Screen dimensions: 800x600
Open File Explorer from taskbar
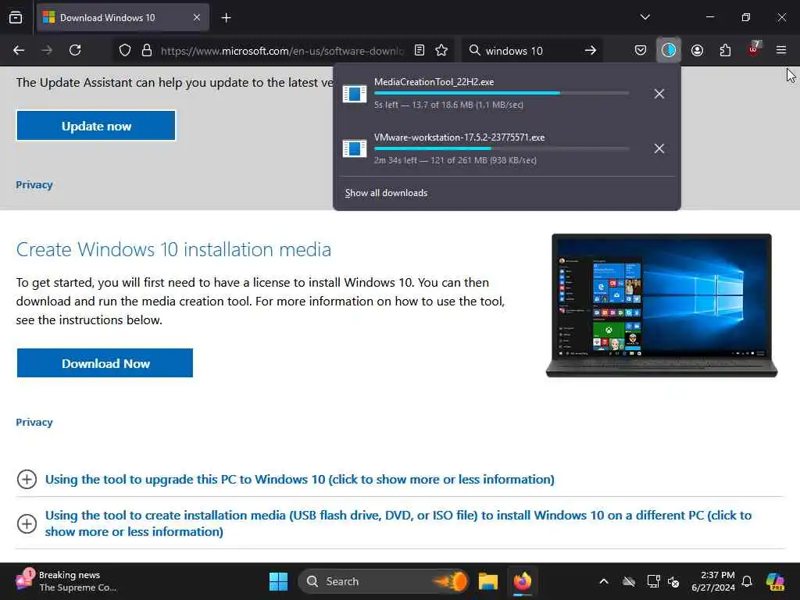click(x=487, y=581)
